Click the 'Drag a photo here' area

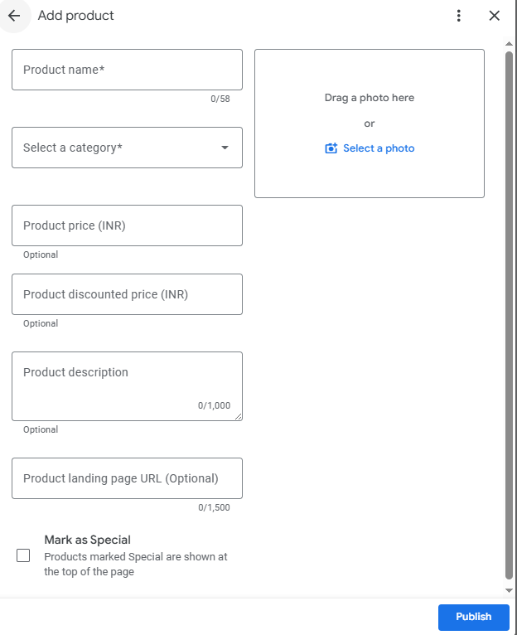pyautogui.click(x=369, y=98)
